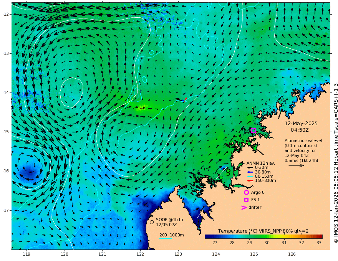The height and width of the screenshot is (261, 338).
Task: Click the bright yellow-green warm patch on map
Action: coord(142,107)
